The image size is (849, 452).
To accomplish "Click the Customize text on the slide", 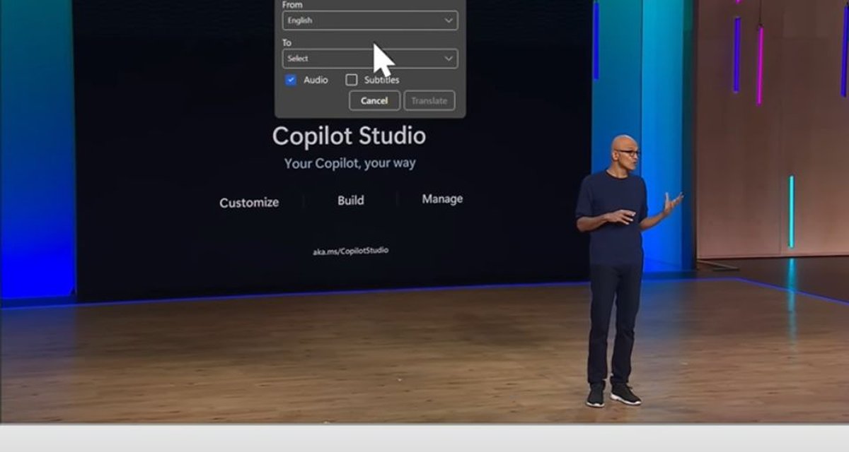I will click(x=249, y=203).
